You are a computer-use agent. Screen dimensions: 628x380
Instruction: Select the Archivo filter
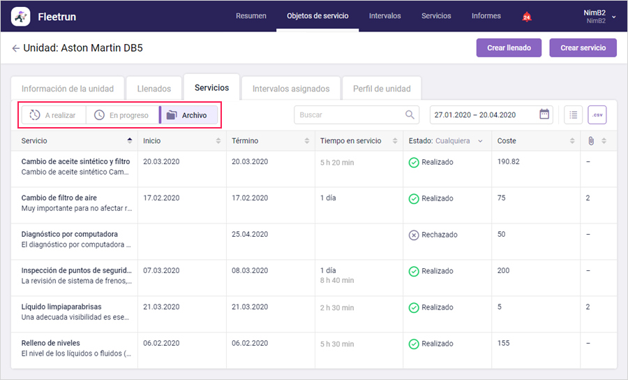tap(188, 115)
